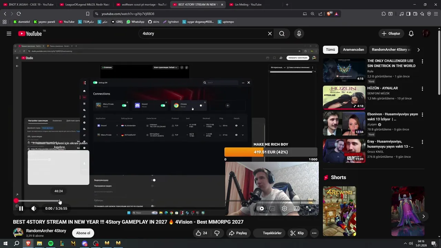
Task: Pause the video with the player button
Action: coord(21,208)
